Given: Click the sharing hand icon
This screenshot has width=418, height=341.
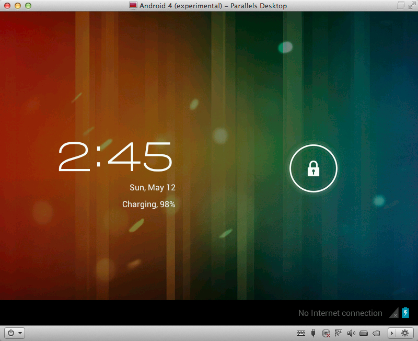Looking at the screenshot, I should 376,333.
